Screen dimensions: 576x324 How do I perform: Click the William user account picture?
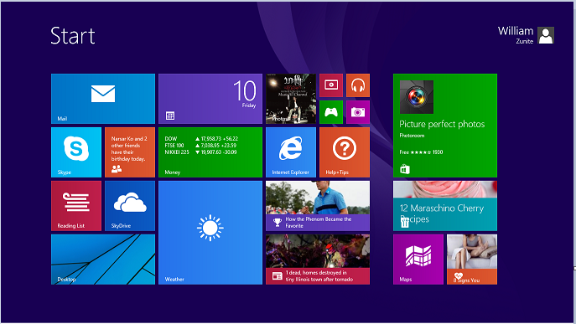coord(546,36)
